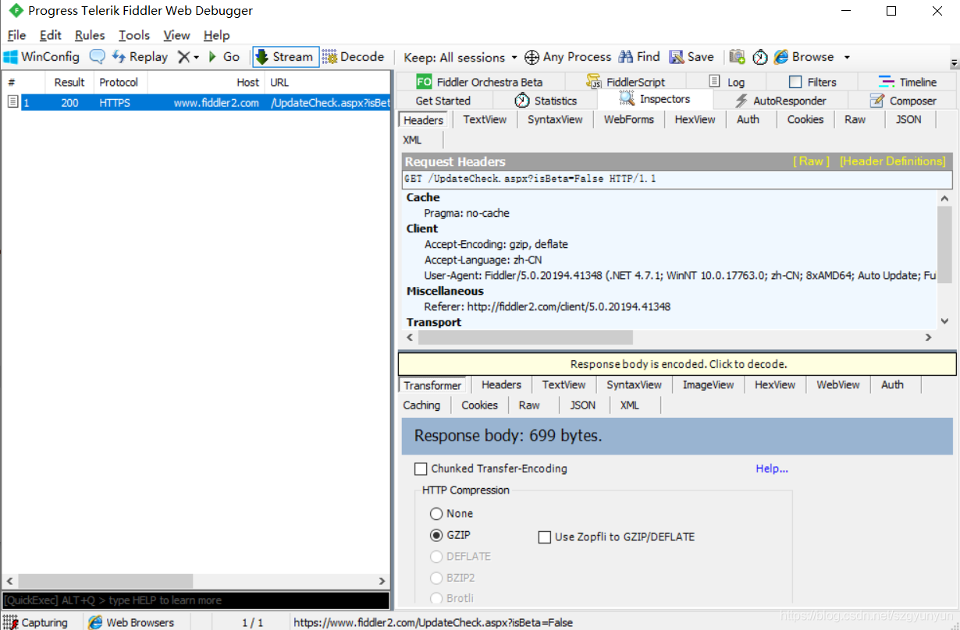
Task: Open the Edit menu
Action: tap(51, 35)
